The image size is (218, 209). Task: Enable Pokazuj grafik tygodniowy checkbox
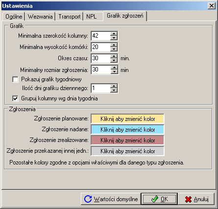pos(15,80)
